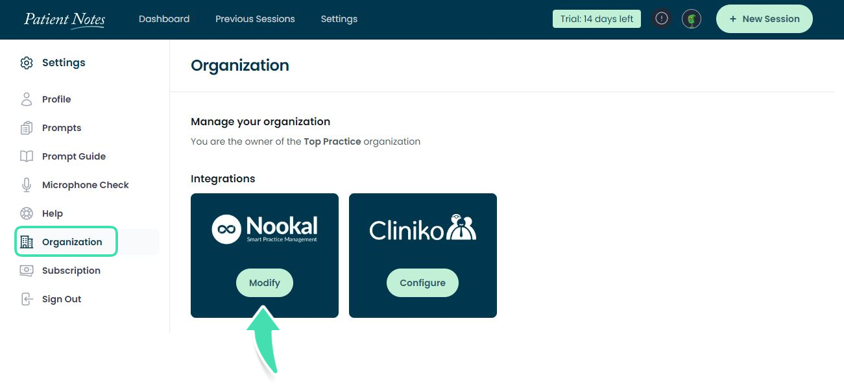Click the Settings gear icon in sidebar
The width and height of the screenshot is (844, 384).
click(x=27, y=63)
